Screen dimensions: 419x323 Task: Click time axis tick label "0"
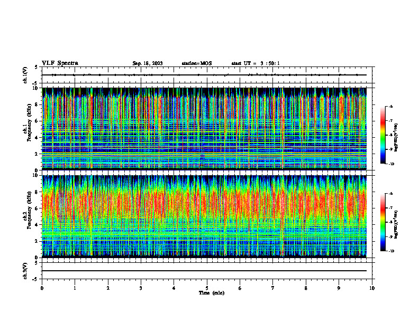[x=42, y=288]
